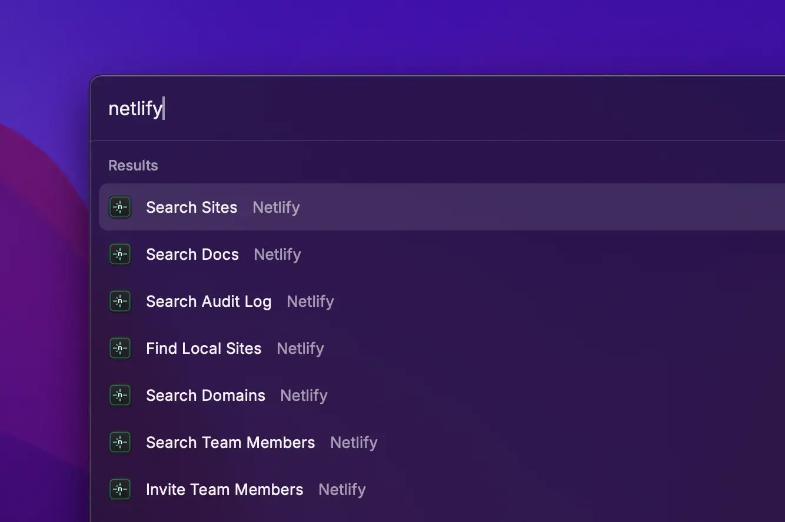The image size is (785, 522).
Task: Open the "Search Team Members" command label
Action: [x=231, y=443]
